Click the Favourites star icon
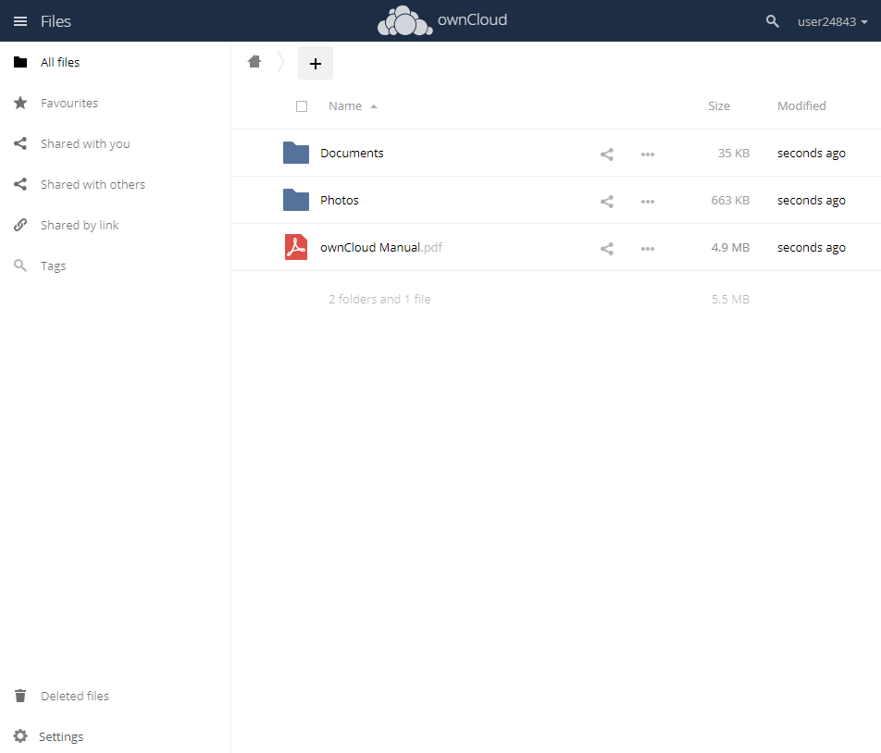This screenshot has height=753, width=881. click(20, 103)
